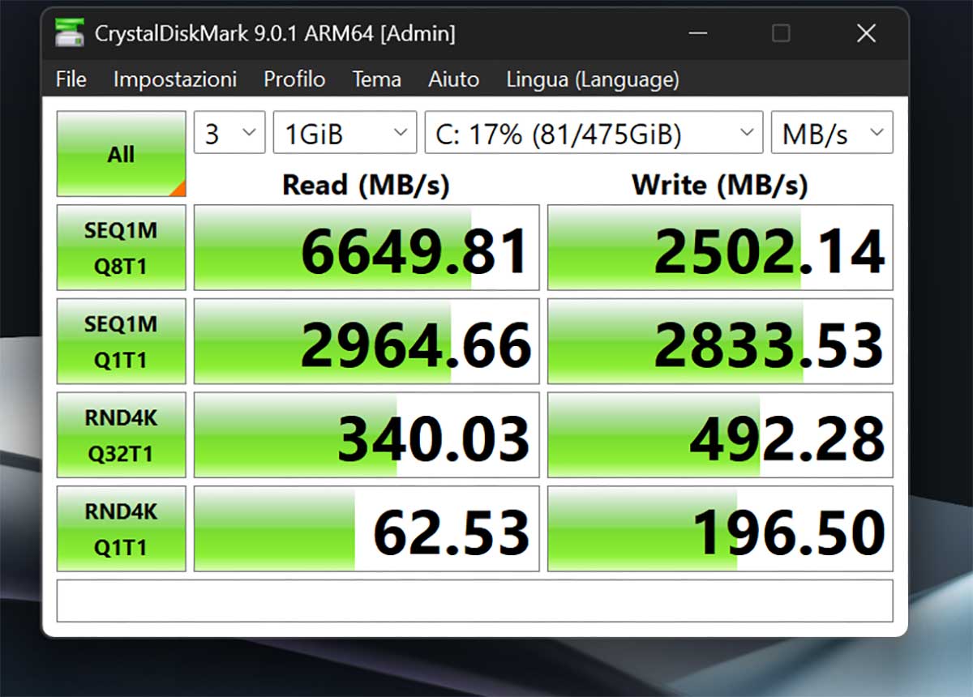Click the 2833.53 SEQ1M Q1T1 write result
This screenshot has width=973, height=697.
[x=720, y=341]
